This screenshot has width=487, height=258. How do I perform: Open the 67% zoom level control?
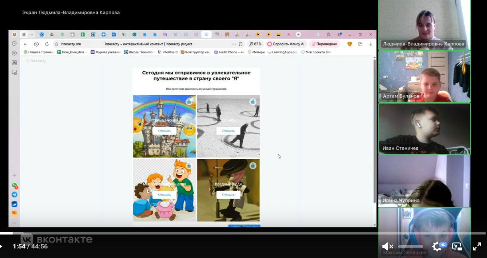[255, 44]
